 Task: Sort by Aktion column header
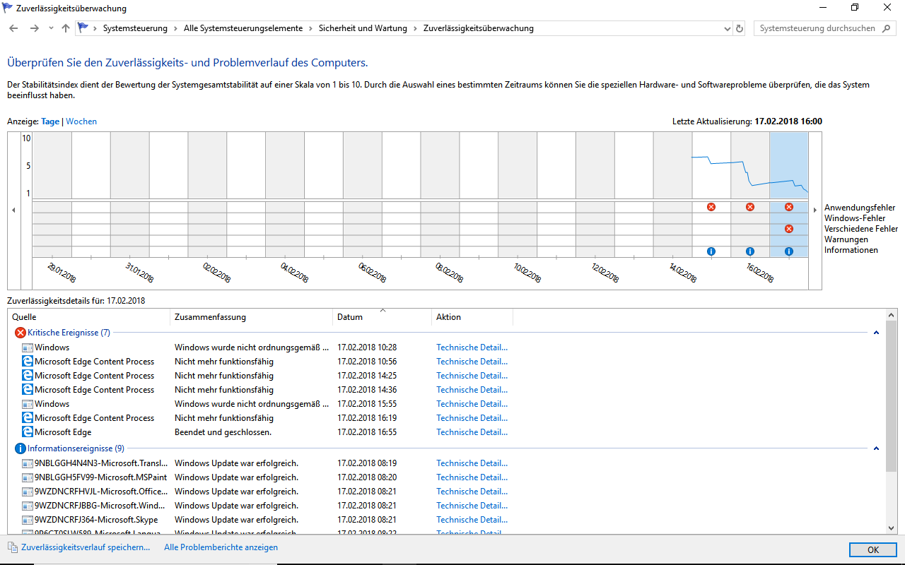(x=472, y=317)
